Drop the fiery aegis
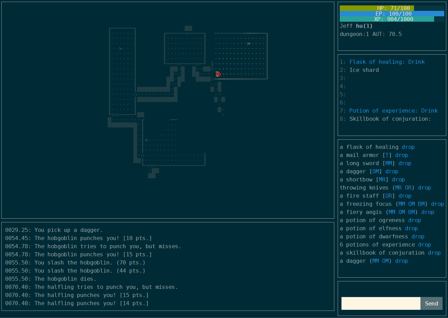The height and width of the screenshot is (318, 448). (428, 212)
